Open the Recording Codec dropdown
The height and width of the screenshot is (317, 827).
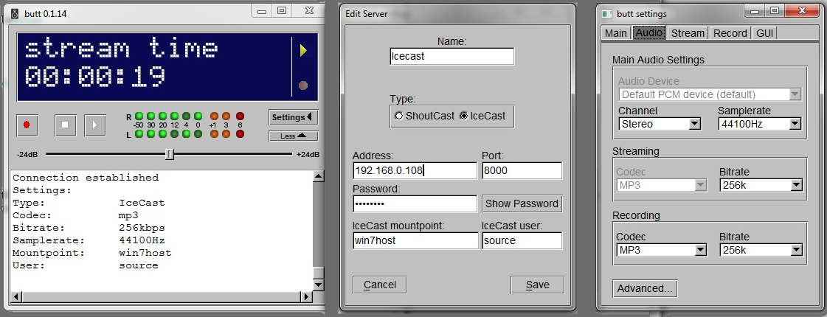[662, 250]
